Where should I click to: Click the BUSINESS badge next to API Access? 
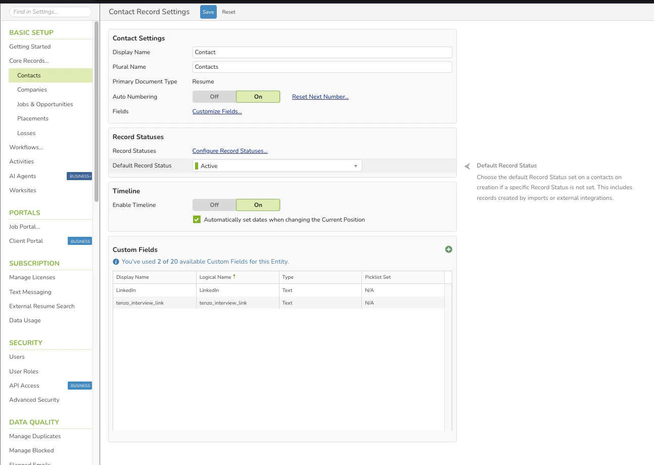coord(79,385)
